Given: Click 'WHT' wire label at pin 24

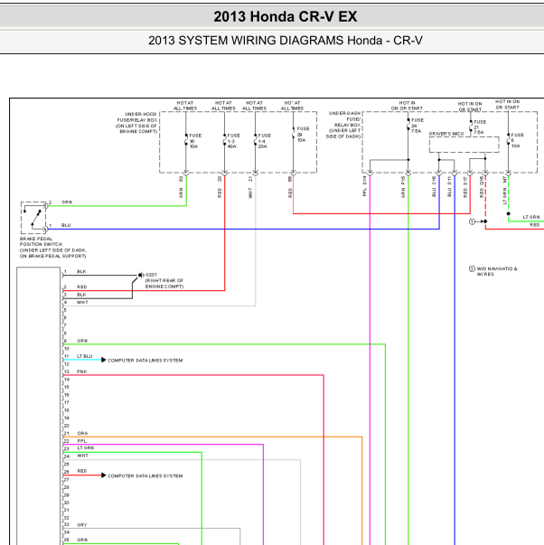Looking at the screenshot, I should click(x=82, y=456).
